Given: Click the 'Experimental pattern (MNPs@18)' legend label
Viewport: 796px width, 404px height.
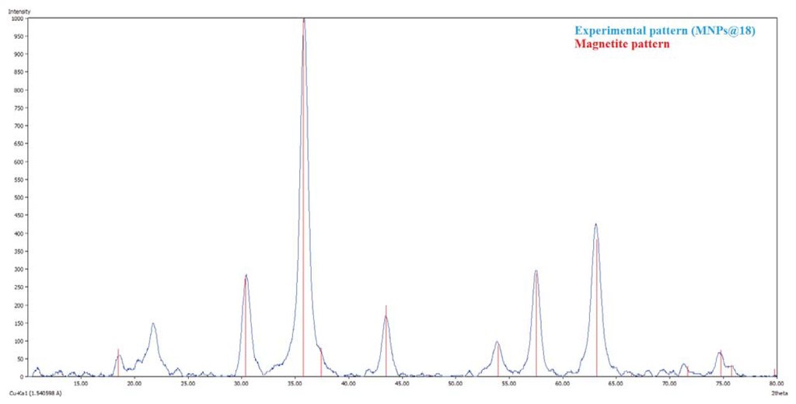Looking at the screenshot, I should point(665,32).
